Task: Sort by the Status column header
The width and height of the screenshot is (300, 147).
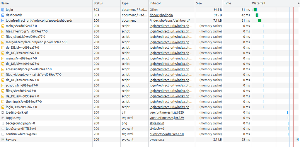Action: click(98, 3)
